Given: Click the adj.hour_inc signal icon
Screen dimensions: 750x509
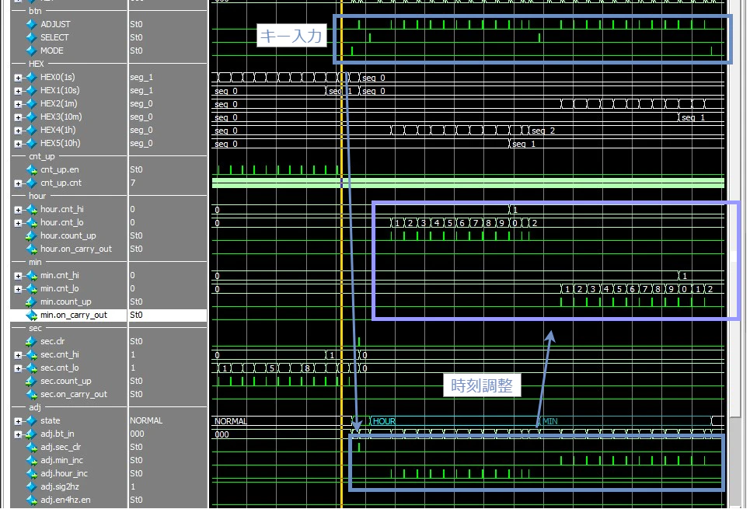Looking at the screenshot, I should 32,473.
